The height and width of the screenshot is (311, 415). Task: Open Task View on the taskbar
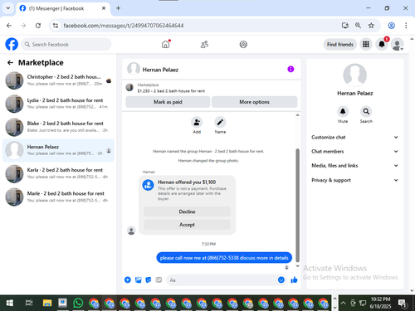coord(29,303)
